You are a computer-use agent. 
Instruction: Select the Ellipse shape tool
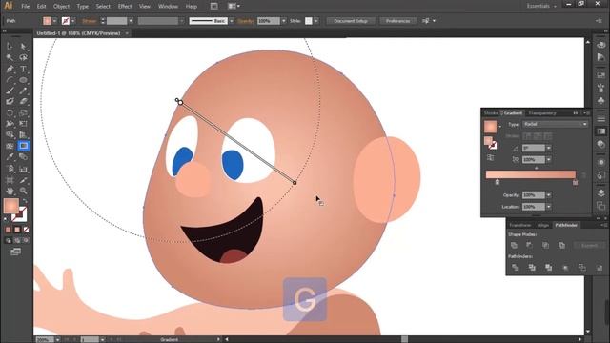(23, 80)
